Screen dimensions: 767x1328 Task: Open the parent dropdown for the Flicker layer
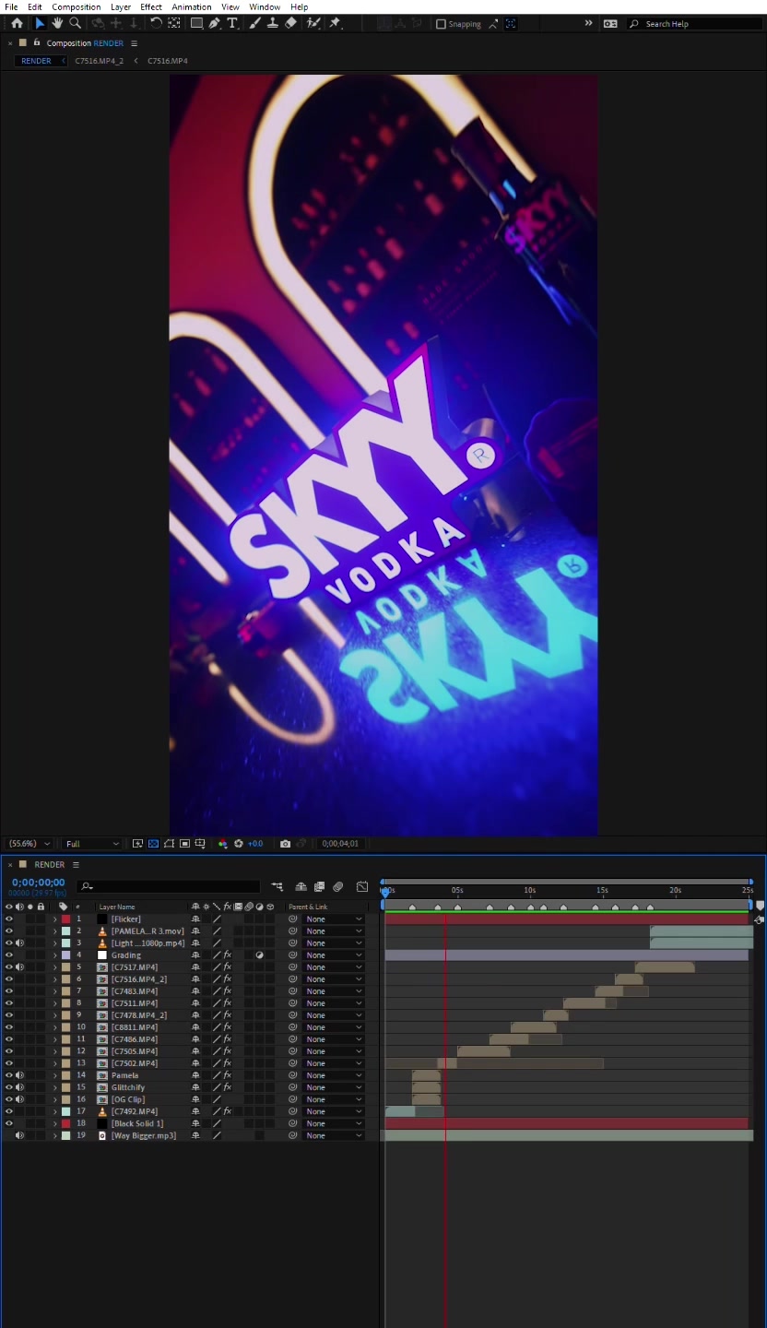(x=334, y=919)
